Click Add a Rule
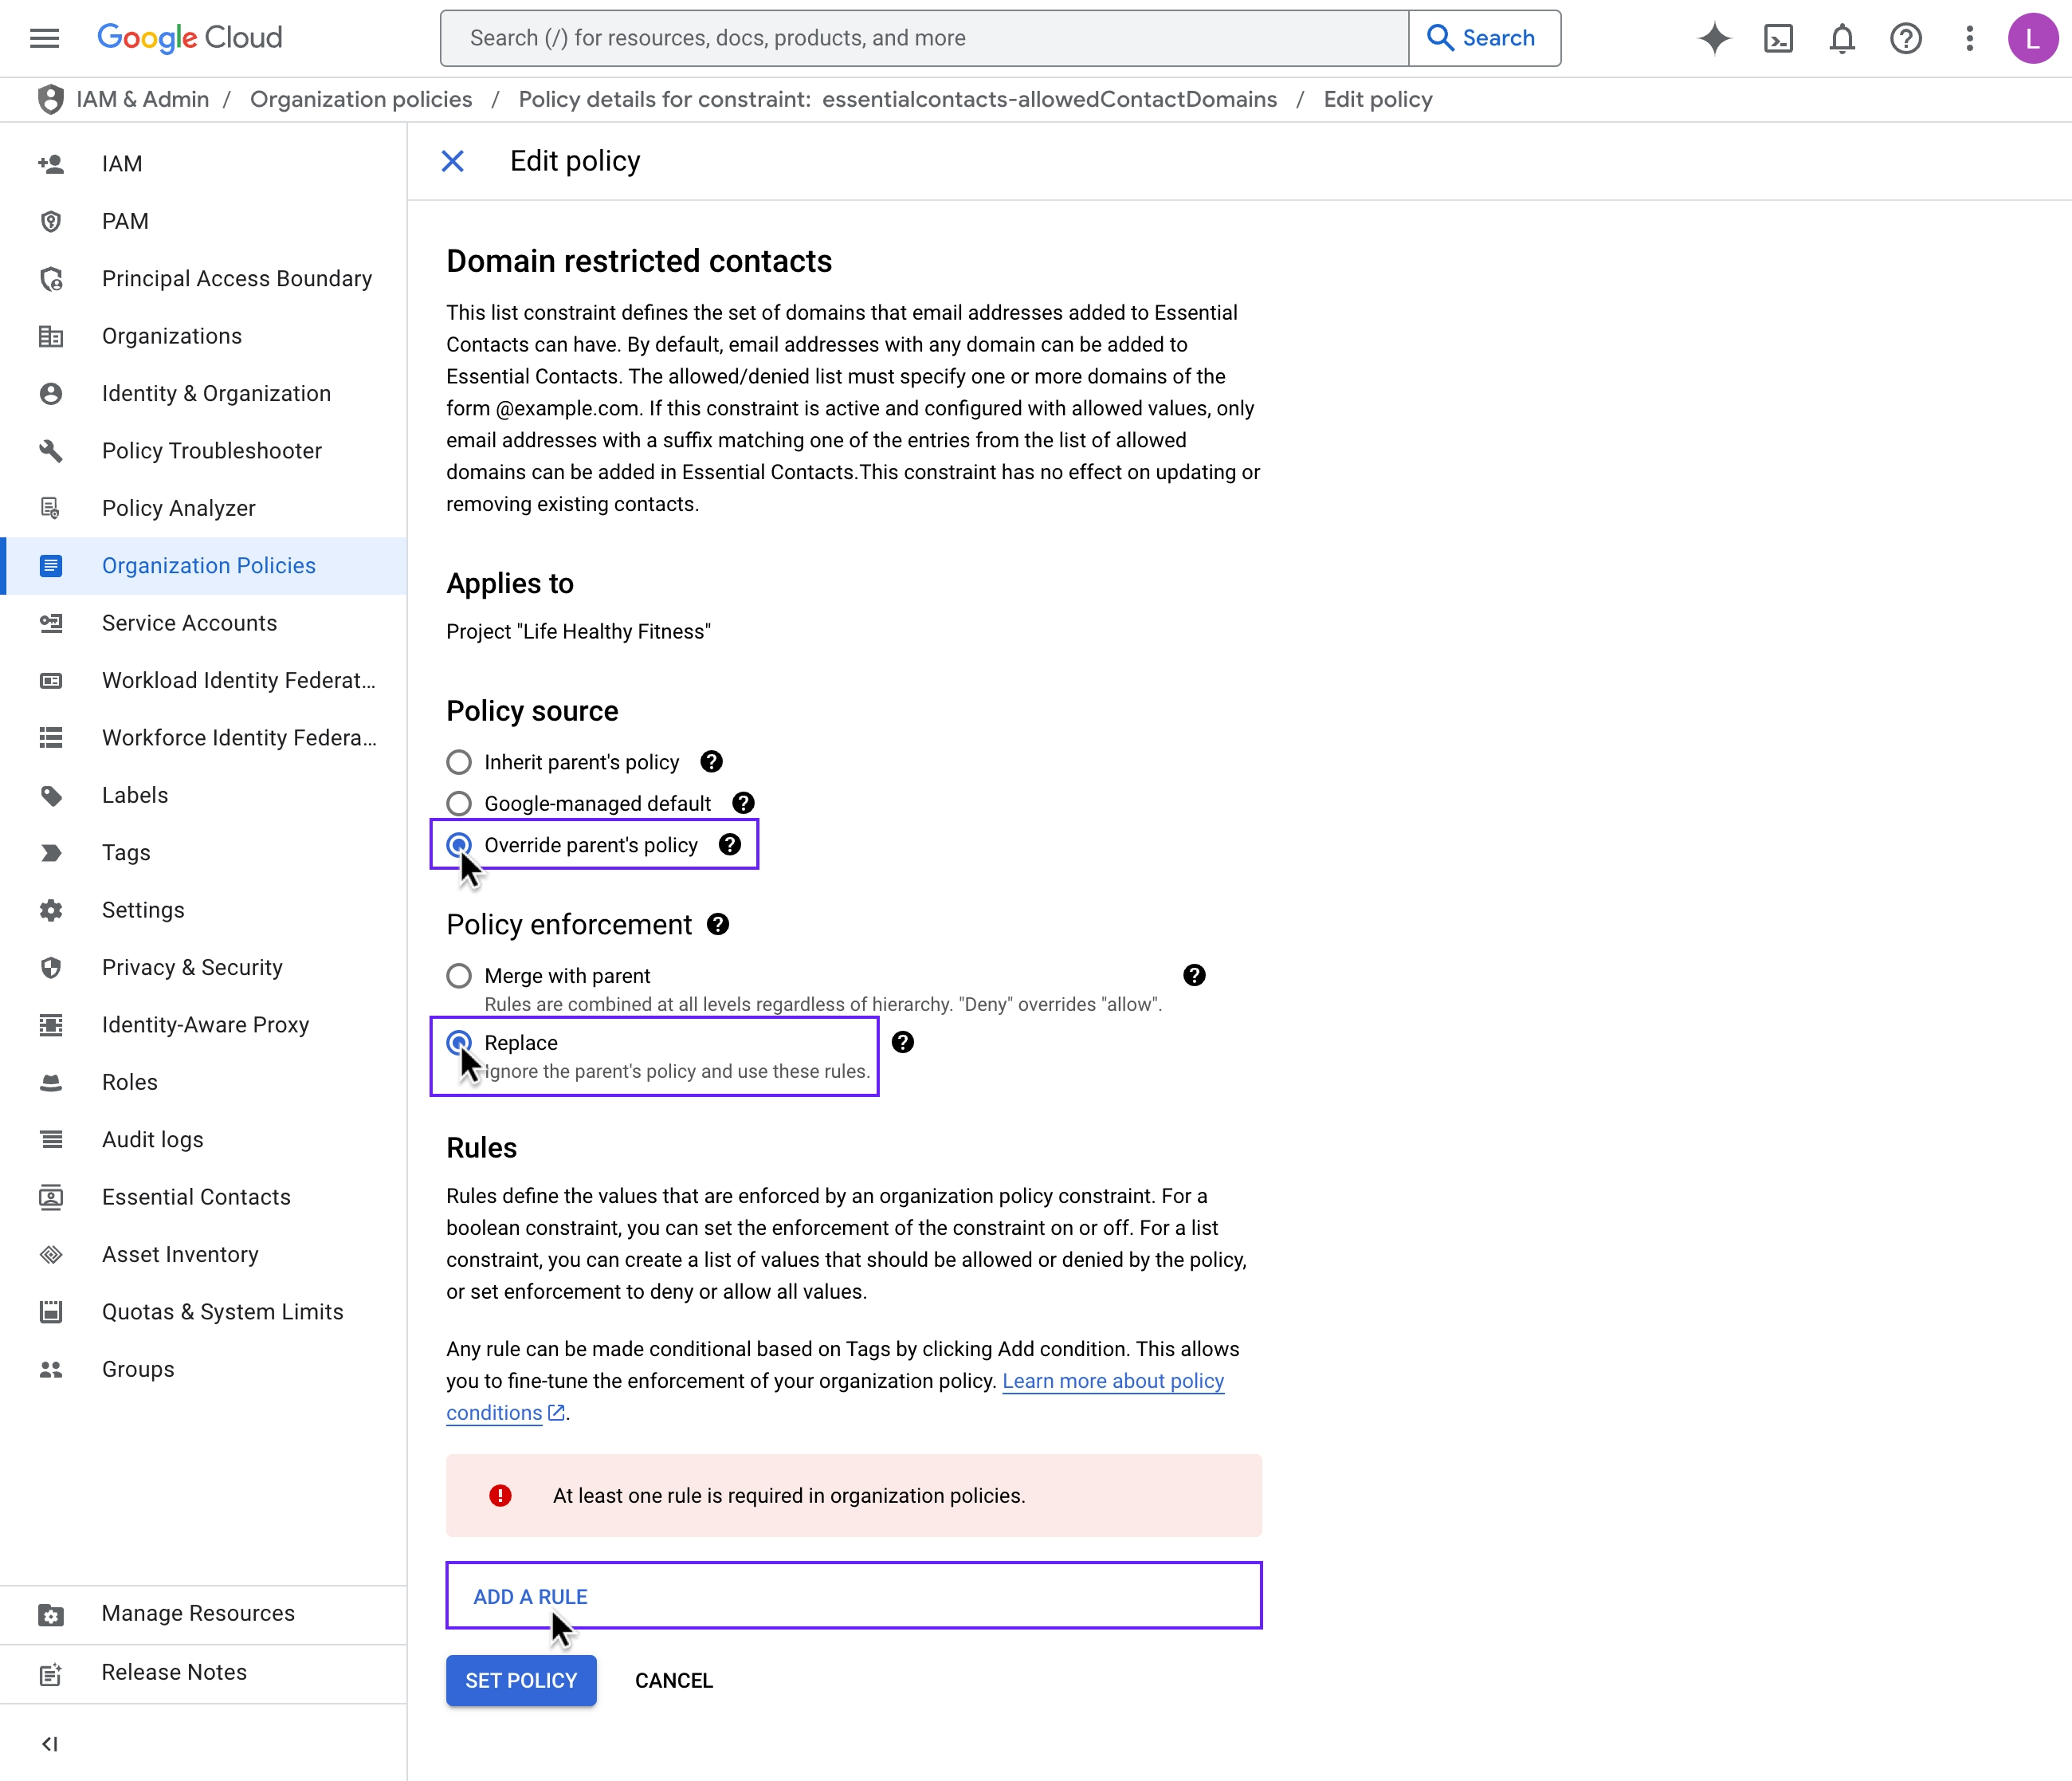 530,1597
